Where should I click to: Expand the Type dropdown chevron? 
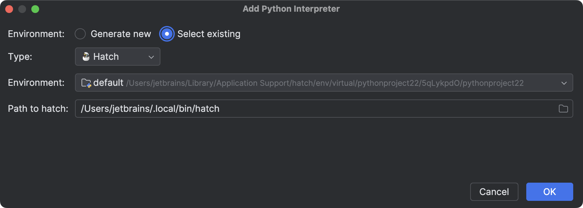click(151, 57)
